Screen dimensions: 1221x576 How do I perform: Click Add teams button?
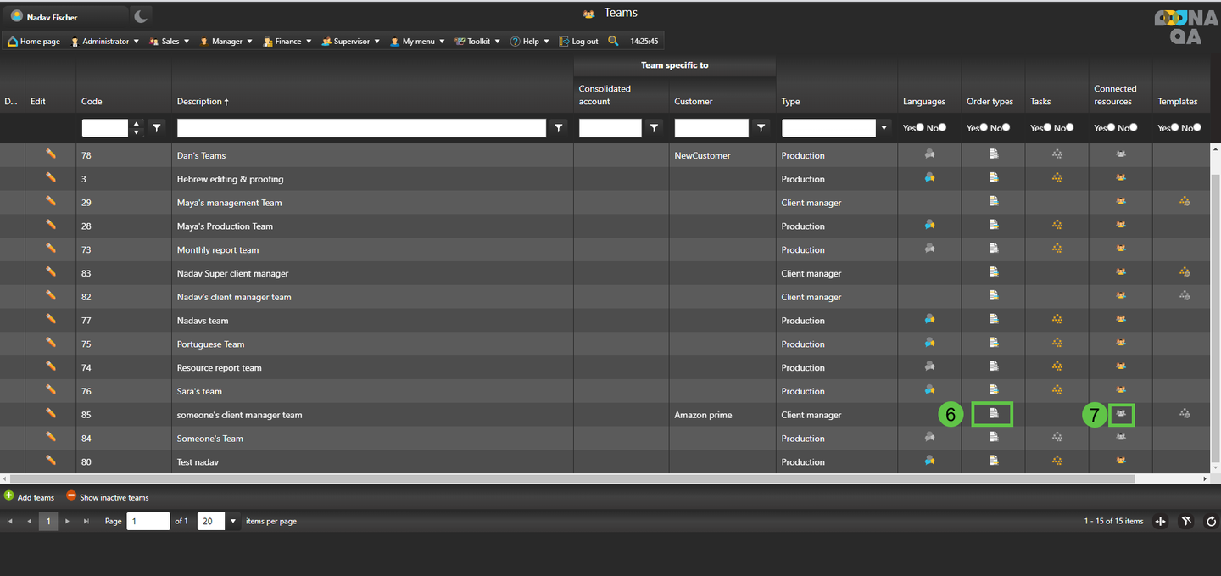[30, 497]
